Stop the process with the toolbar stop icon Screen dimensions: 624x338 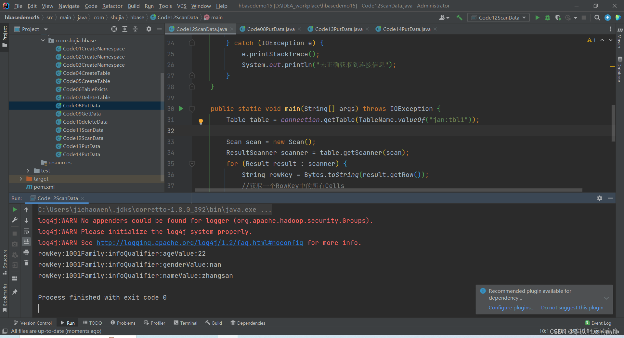(x=584, y=18)
